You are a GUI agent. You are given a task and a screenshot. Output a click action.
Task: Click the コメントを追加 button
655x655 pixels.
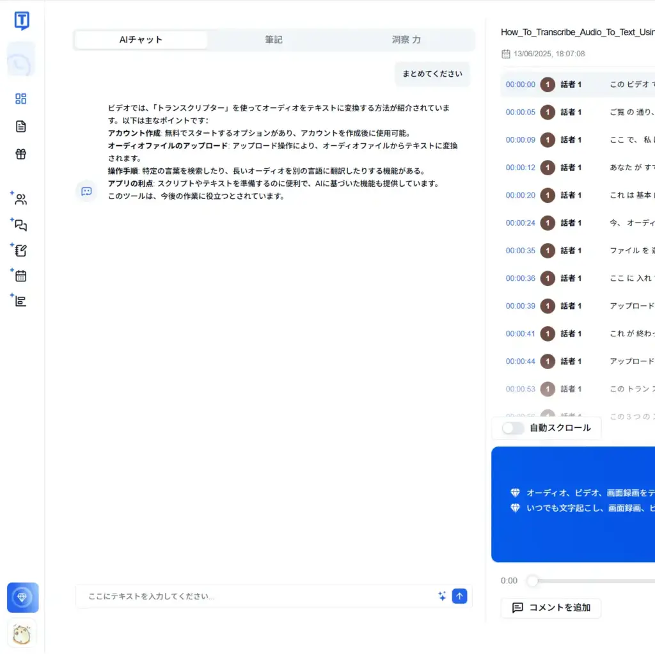(551, 608)
